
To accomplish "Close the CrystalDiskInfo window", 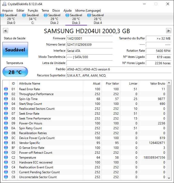I will (168, 4).
